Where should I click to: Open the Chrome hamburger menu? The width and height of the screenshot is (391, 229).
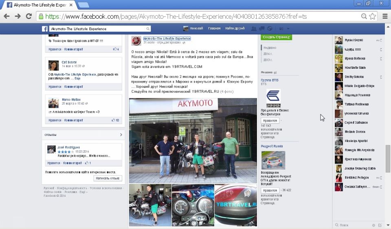tap(385, 16)
